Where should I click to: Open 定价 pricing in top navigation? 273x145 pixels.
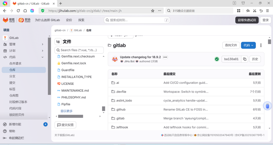coord(69,20)
